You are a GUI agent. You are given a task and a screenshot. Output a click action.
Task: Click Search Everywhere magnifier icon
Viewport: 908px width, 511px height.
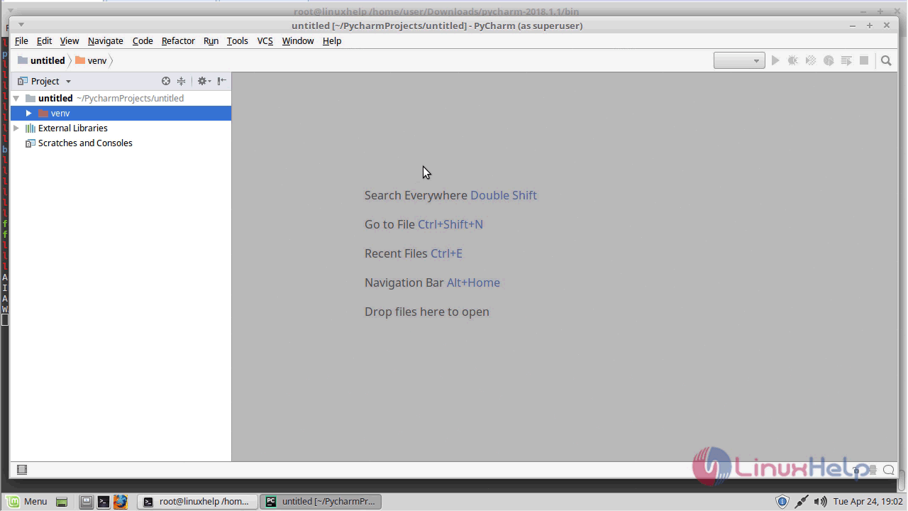click(886, 60)
